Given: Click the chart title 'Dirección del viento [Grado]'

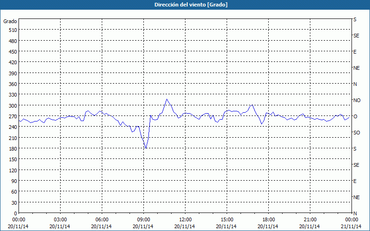Looking at the screenshot, I should point(191,5).
